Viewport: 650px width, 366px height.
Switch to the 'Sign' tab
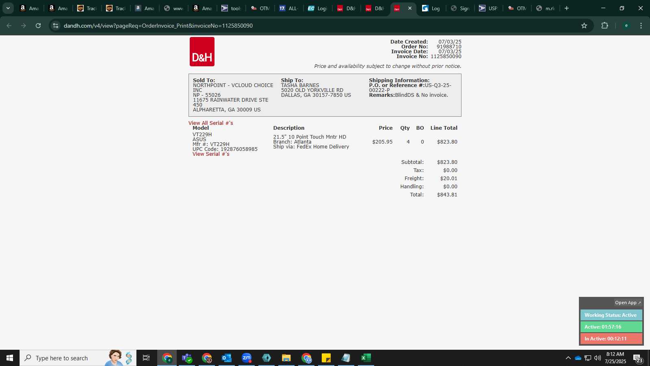(x=460, y=8)
